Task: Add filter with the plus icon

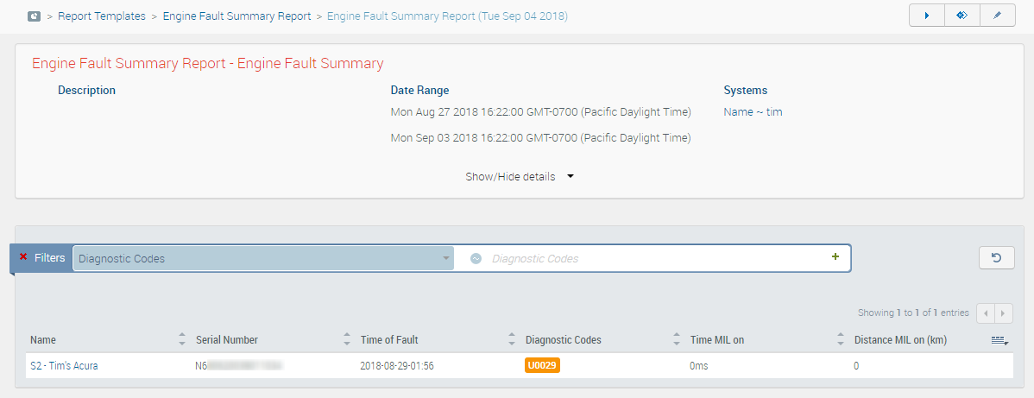Action: click(835, 257)
